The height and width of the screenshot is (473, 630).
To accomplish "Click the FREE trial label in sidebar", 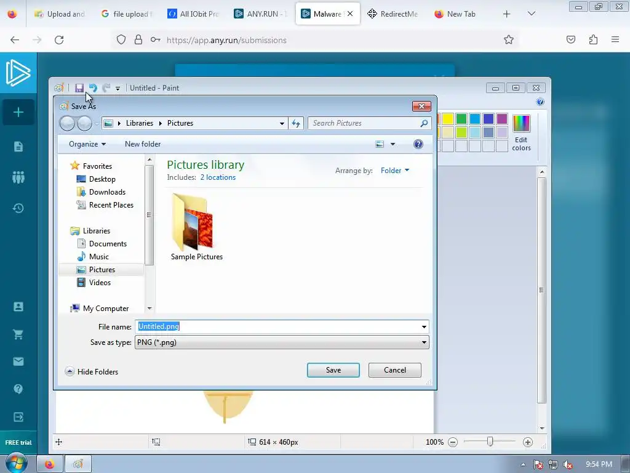I will (x=18, y=442).
